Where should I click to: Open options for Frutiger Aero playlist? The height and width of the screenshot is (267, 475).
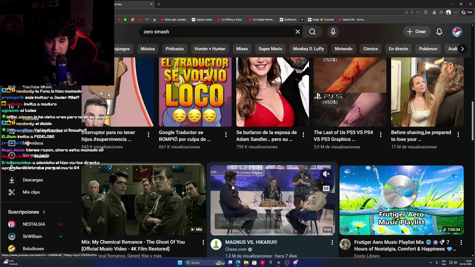pos(461,242)
